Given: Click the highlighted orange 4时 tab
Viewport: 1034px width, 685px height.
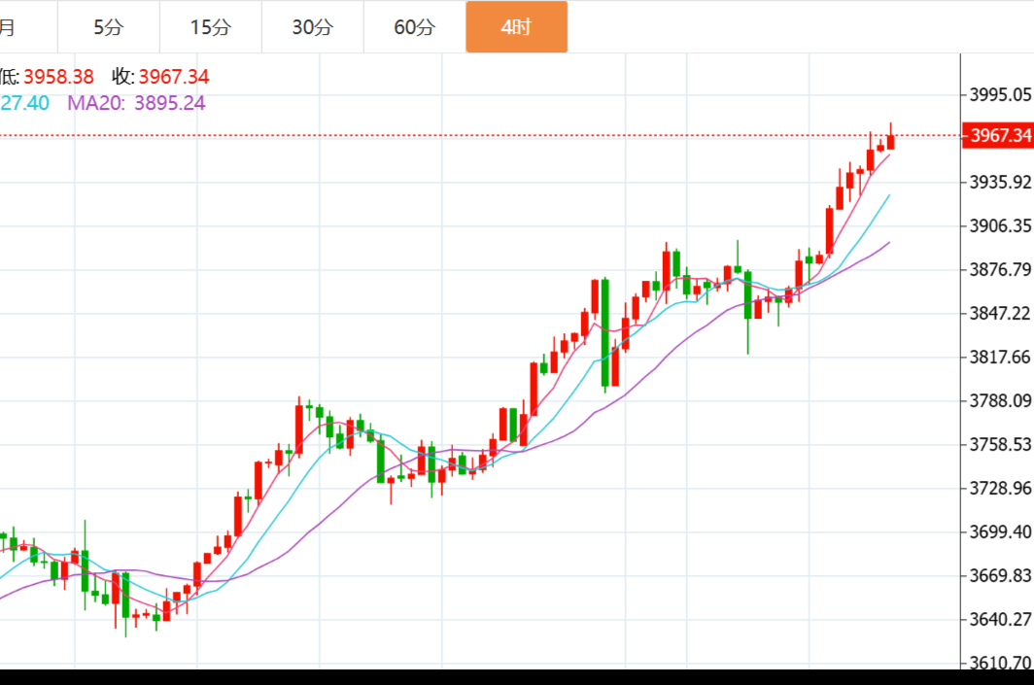Looking at the screenshot, I should pyautogui.click(x=516, y=27).
